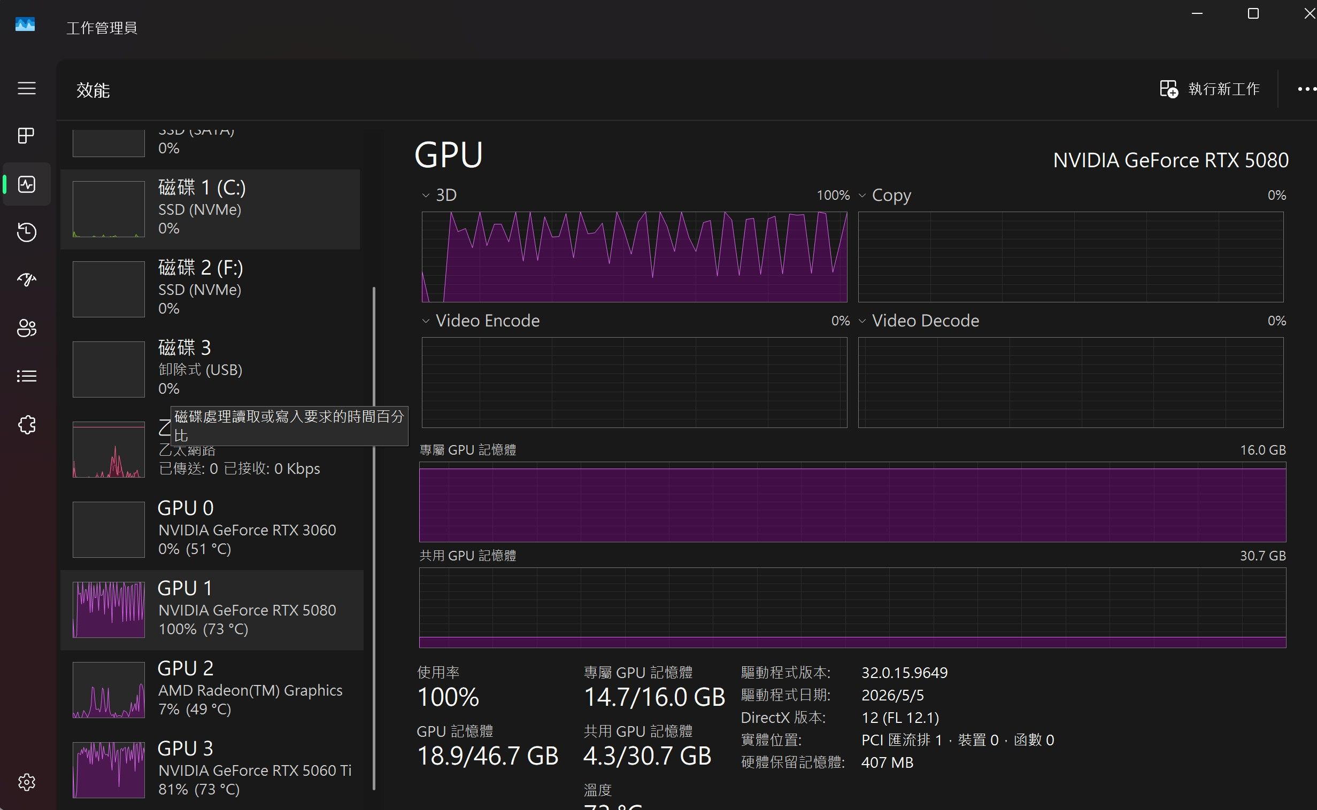
Task: Expand the Copy graph engine dropdown
Action: tap(862, 196)
